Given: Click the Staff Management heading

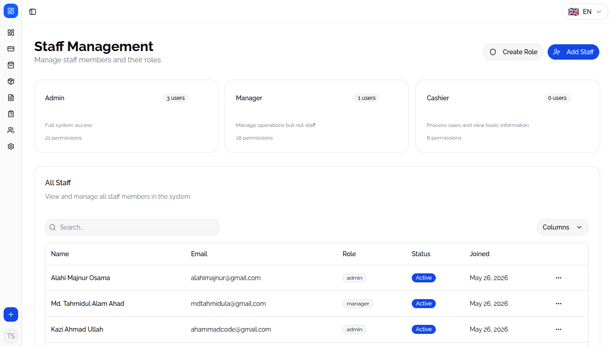Looking at the screenshot, I should coord(94,47).
